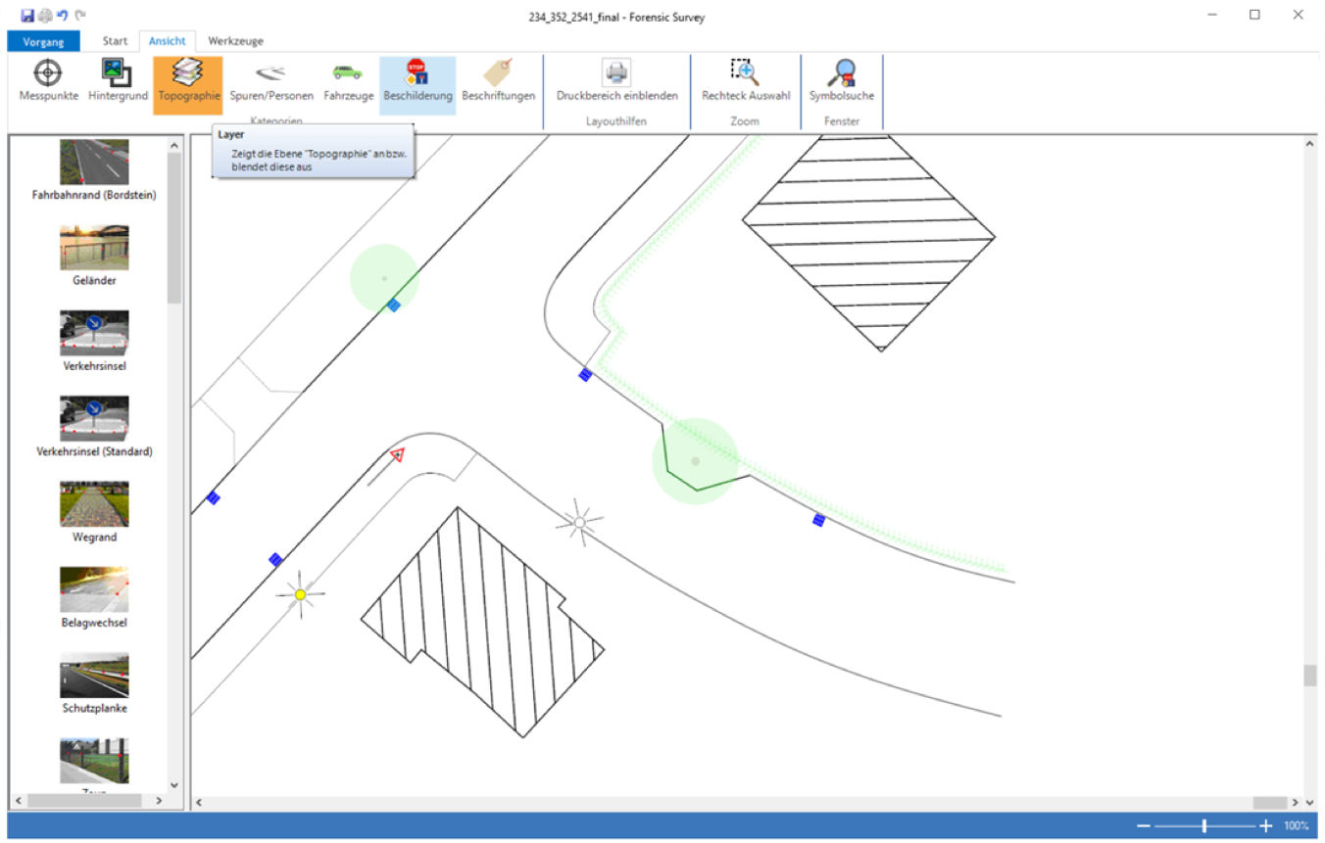The image size is (1325, 843).
Task: Click the undo arrow in quick access bar
Action: (62, 16)
